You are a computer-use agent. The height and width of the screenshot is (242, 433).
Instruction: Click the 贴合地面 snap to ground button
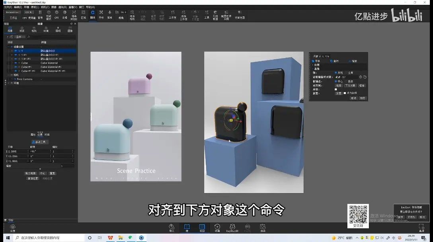[30, 173]
